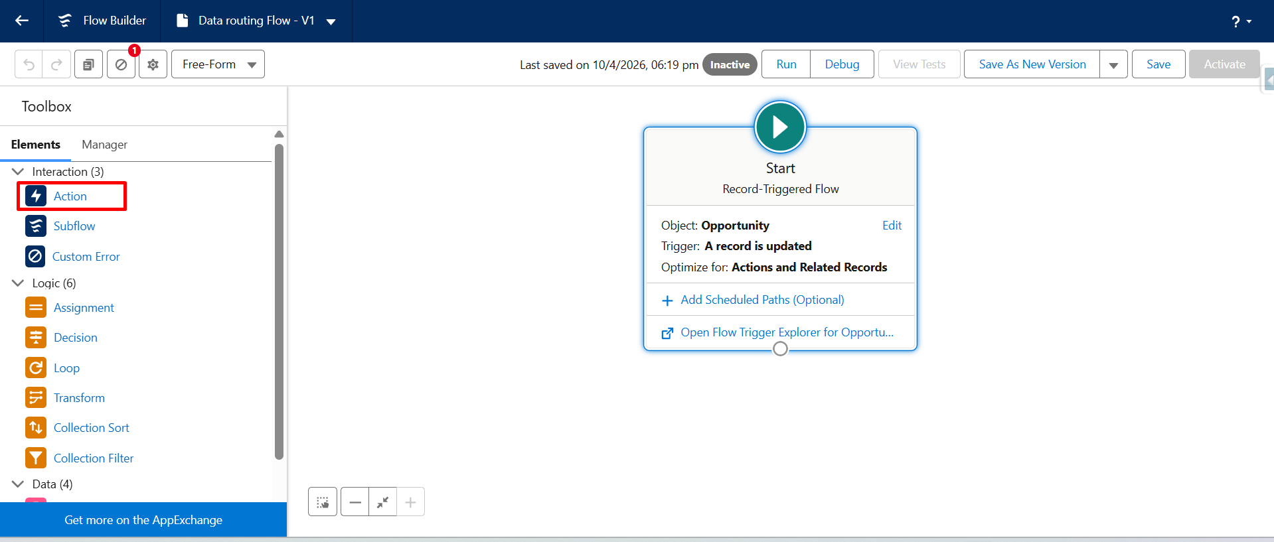Click the fit to view icon

[x=382, y=502]
